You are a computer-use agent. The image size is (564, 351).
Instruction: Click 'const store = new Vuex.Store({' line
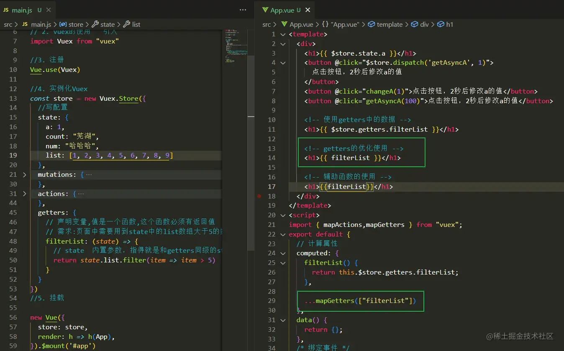(88, 99)
